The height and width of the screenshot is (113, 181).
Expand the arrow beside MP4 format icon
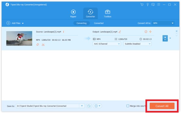tap(170, 38)
